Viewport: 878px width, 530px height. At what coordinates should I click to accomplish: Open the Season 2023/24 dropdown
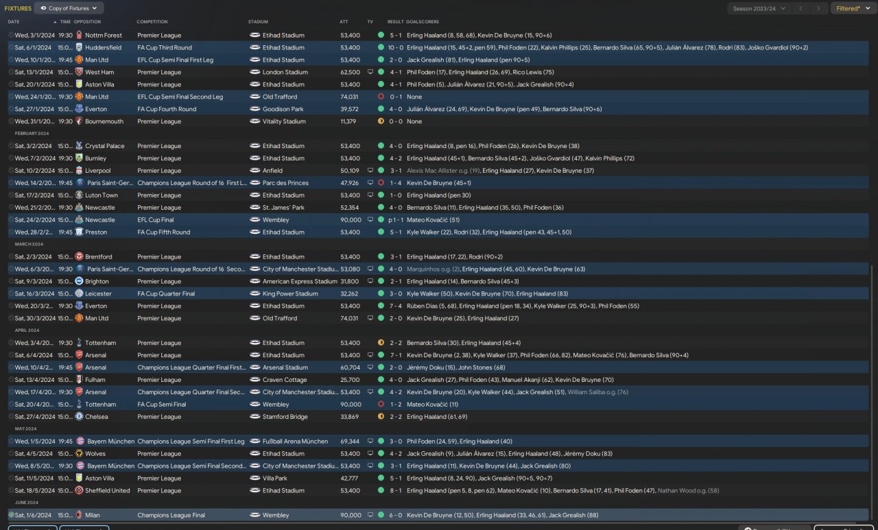pos(759,8)
